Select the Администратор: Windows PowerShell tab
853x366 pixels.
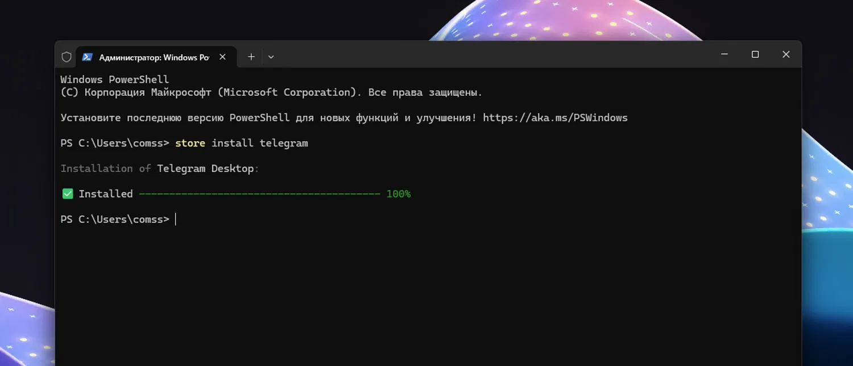[154, 57]
